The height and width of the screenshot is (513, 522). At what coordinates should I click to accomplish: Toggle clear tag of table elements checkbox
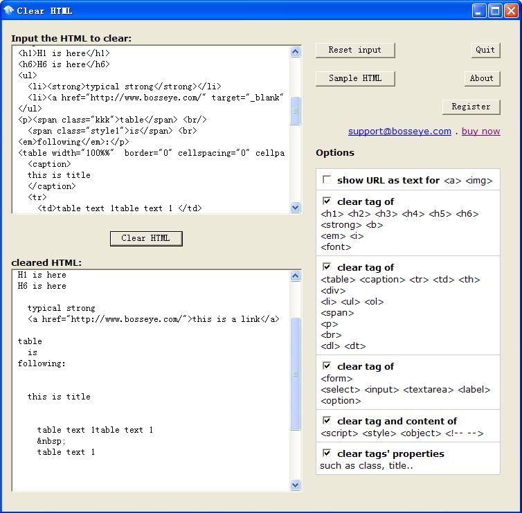click(x=327, y=267)
